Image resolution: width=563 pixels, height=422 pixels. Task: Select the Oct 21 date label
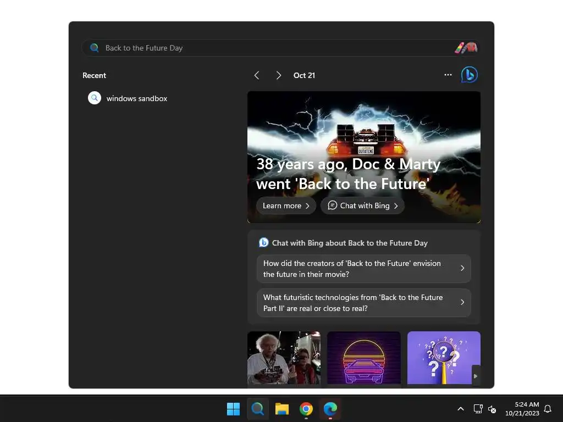tap(304, 75)
